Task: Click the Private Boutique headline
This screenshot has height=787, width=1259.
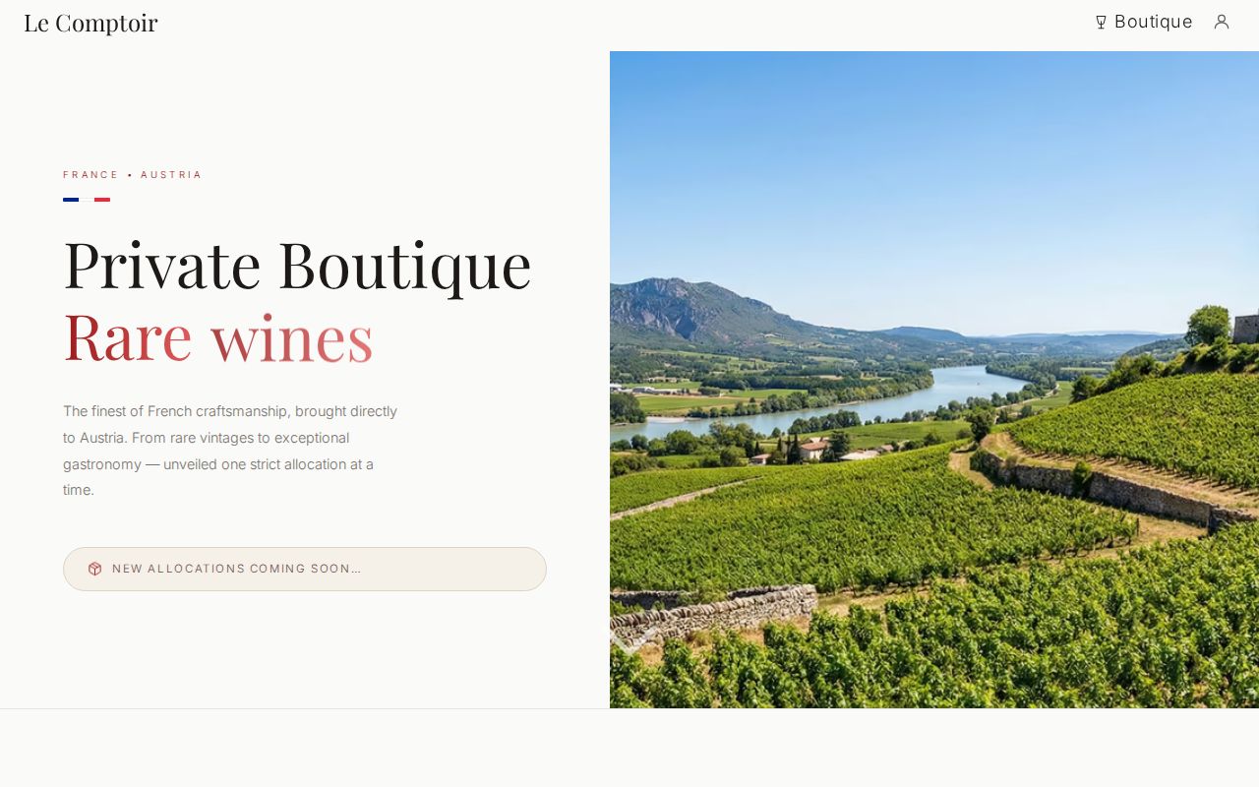Action: pyautogui.click(x=297, y=265)
